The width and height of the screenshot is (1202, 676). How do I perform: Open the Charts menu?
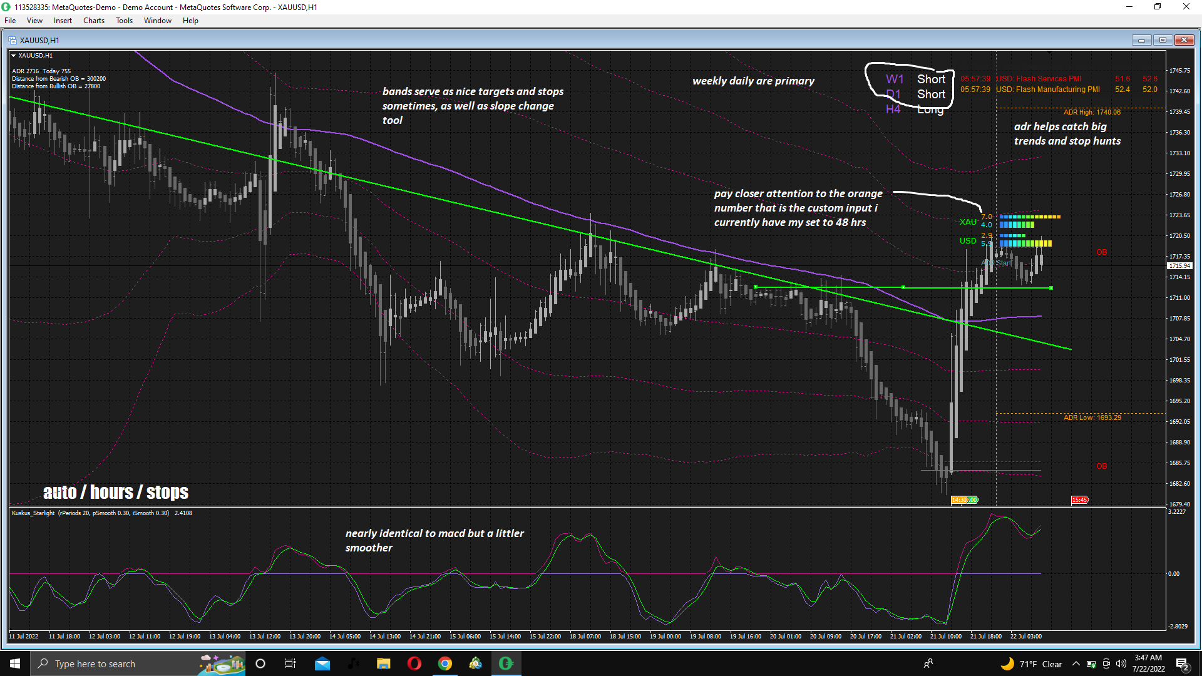coord(93,21)
